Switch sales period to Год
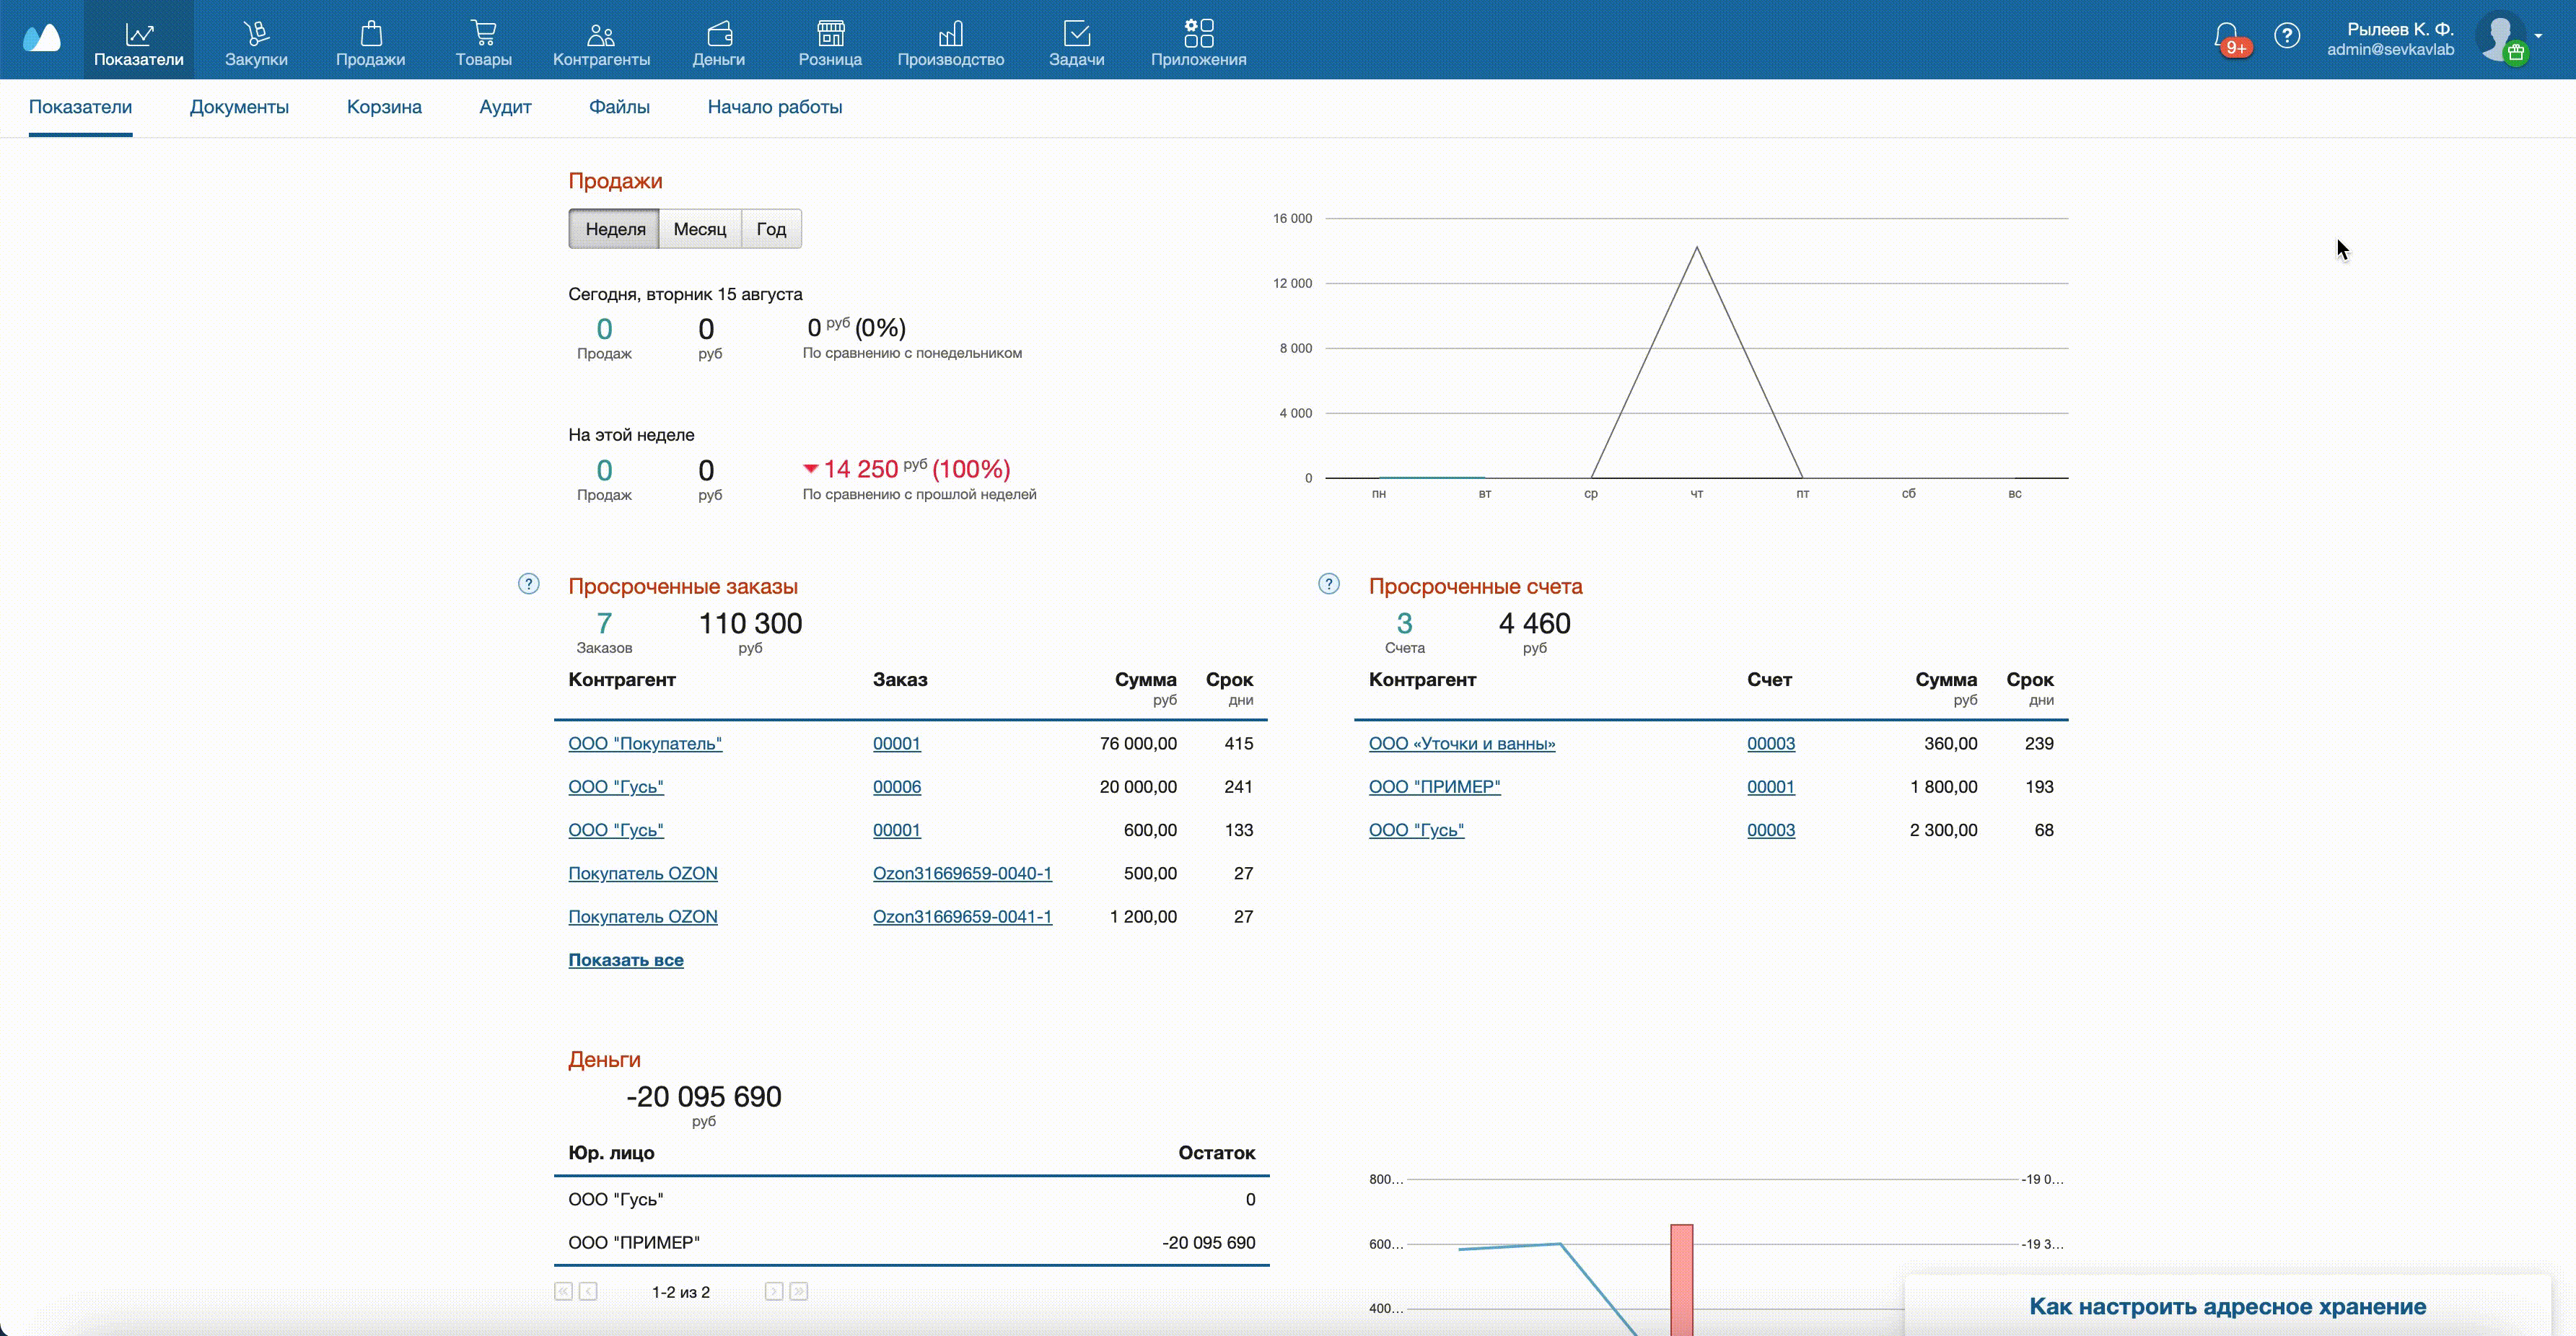 [771, 229]
